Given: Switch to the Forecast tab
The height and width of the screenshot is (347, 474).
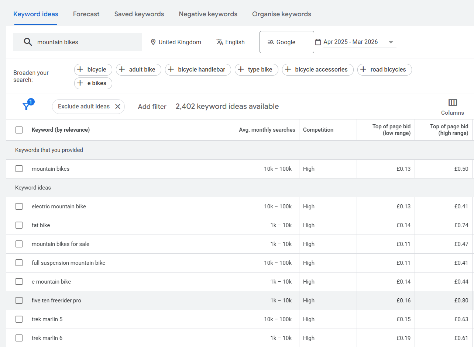Looking at the screenshot, I should [x=86, y=14].
